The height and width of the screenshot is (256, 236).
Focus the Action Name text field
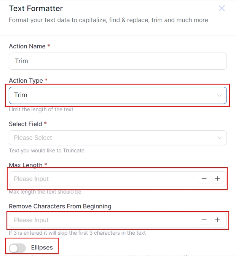[117, 61]
